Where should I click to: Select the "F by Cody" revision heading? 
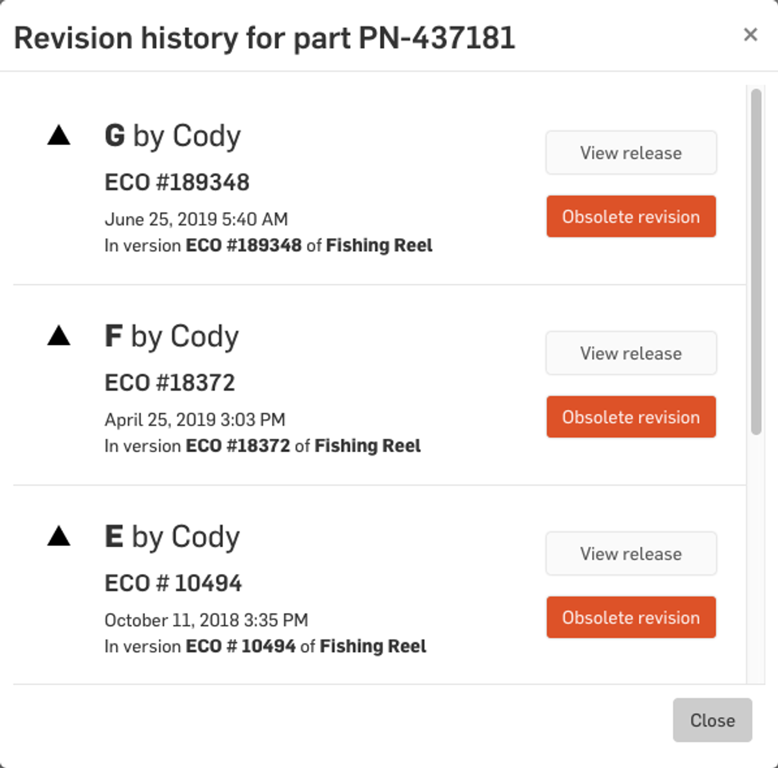(x=172, y=336)
